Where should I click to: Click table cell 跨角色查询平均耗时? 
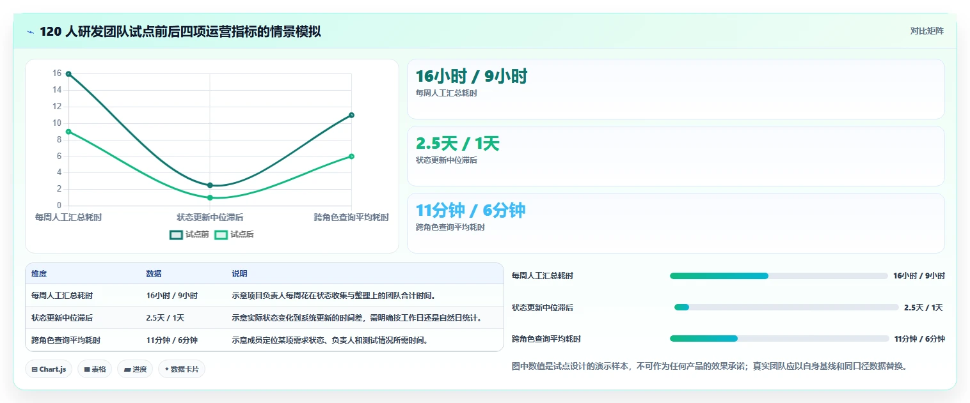(66, 340)
